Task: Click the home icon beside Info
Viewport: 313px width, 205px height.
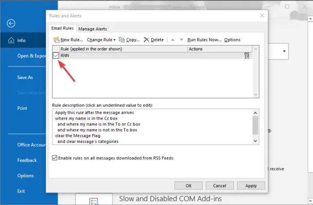Action: pyautogui.click(x=11, y=40)
